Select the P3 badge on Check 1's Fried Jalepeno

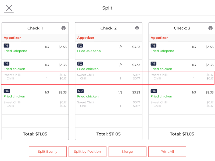6,46
